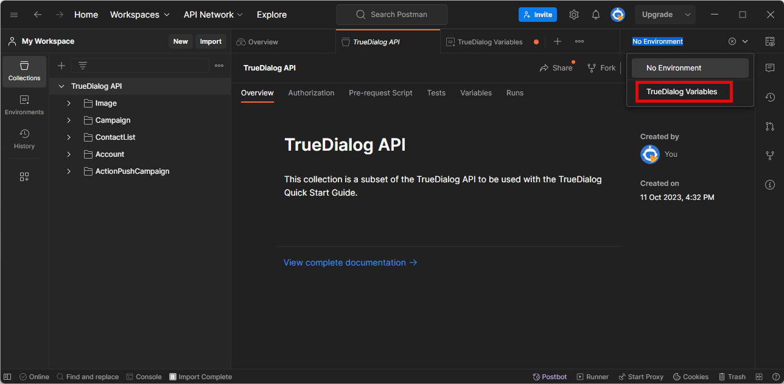Open the changelog history icon in right sidebar
Screen dimensions: 784x384
click(x=770, y=97)
